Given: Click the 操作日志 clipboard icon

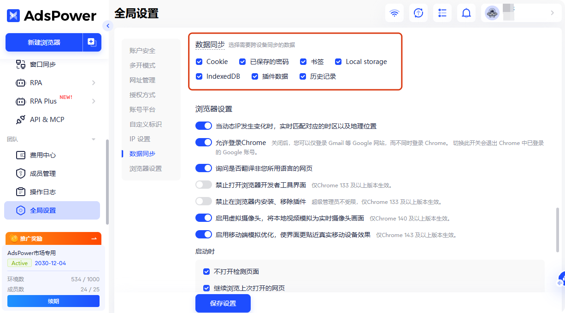Looking at the screenshot, I should tap(21, 192).
